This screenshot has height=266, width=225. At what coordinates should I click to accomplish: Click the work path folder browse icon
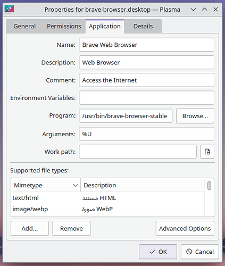pos(207,152)
